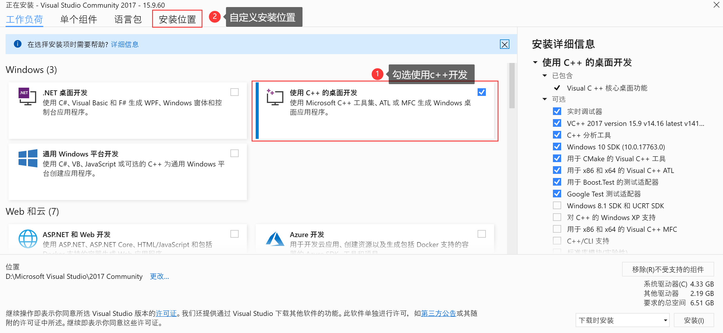Enable the .NET 桌面开发 workload checkbox
This screenshot has height=333, width=723.
tap(234, 92)
